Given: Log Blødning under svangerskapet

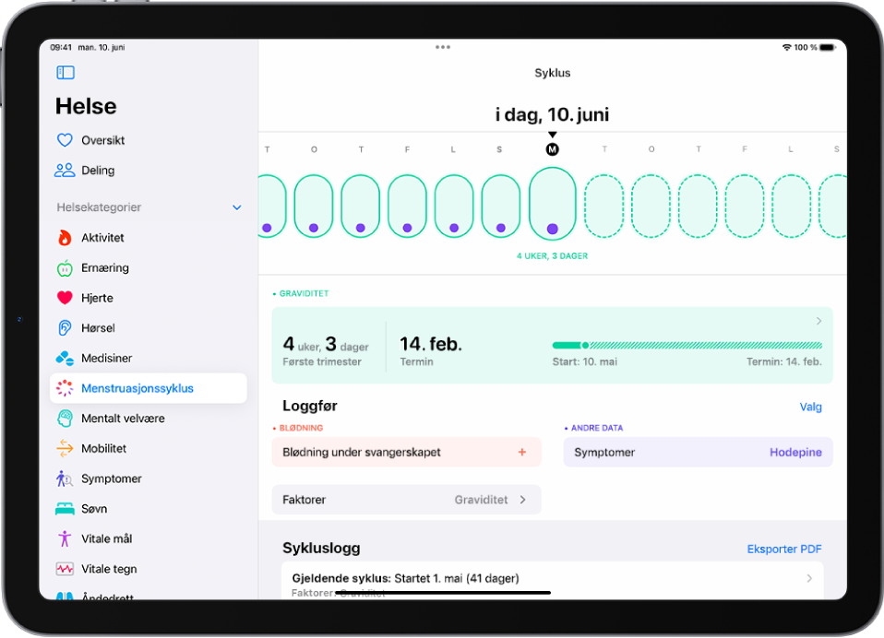Looking at the screenshot, I should (406, 452).
